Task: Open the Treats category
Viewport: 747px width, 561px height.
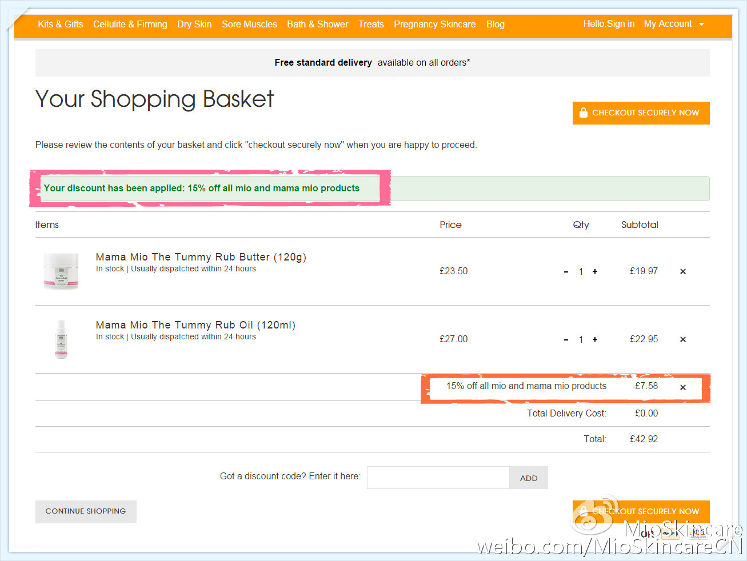Action: pos(371,24)
